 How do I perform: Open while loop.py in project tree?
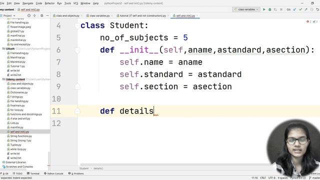pyautogui.click(x=18, y=149)
